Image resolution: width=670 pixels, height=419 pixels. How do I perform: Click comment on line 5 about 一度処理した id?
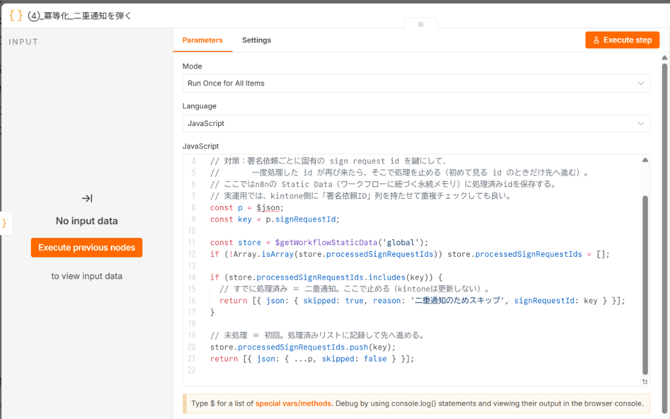pyautogui.click(x=401, y=173)
